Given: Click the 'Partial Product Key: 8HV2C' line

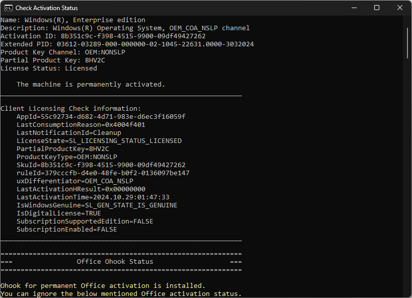Looking at the screenshot, I should [x=53, y=60].
